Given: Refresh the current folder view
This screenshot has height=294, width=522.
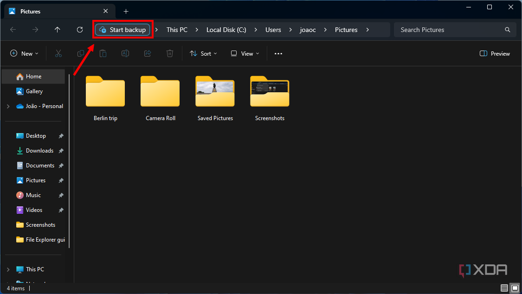Looking at the screenshot, I should tap(79, 29).
